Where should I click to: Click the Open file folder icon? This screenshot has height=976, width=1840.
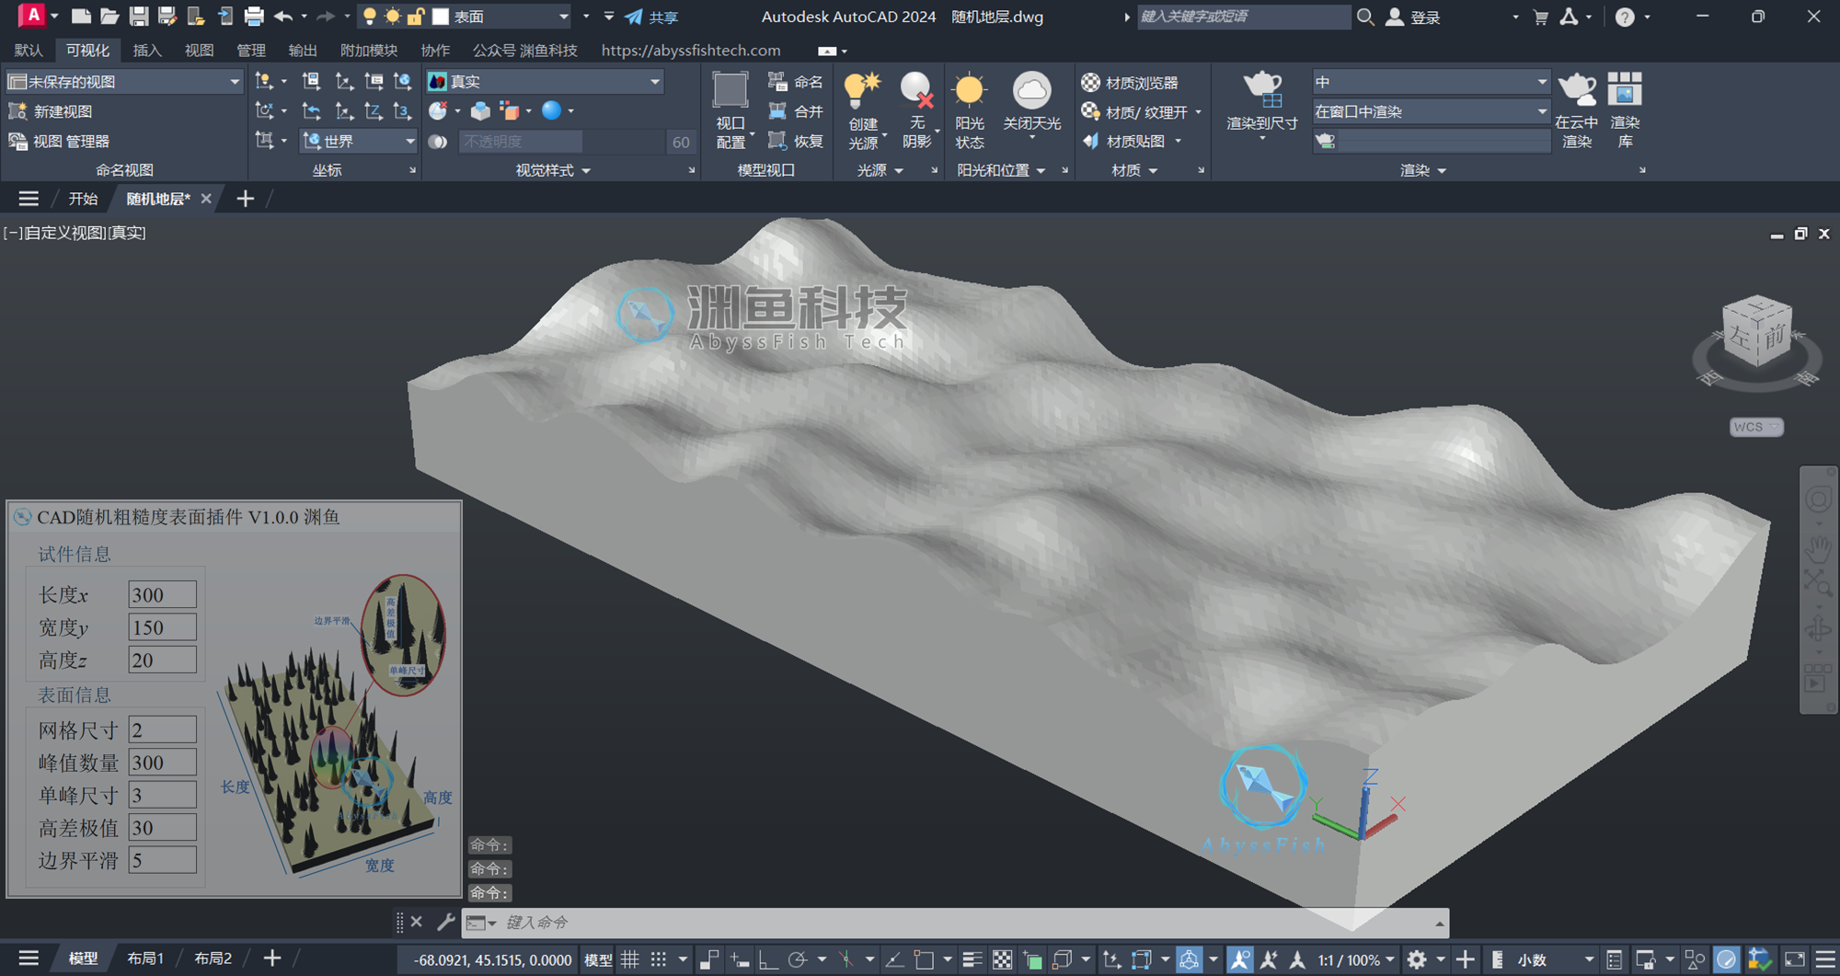tap(109, 16)
